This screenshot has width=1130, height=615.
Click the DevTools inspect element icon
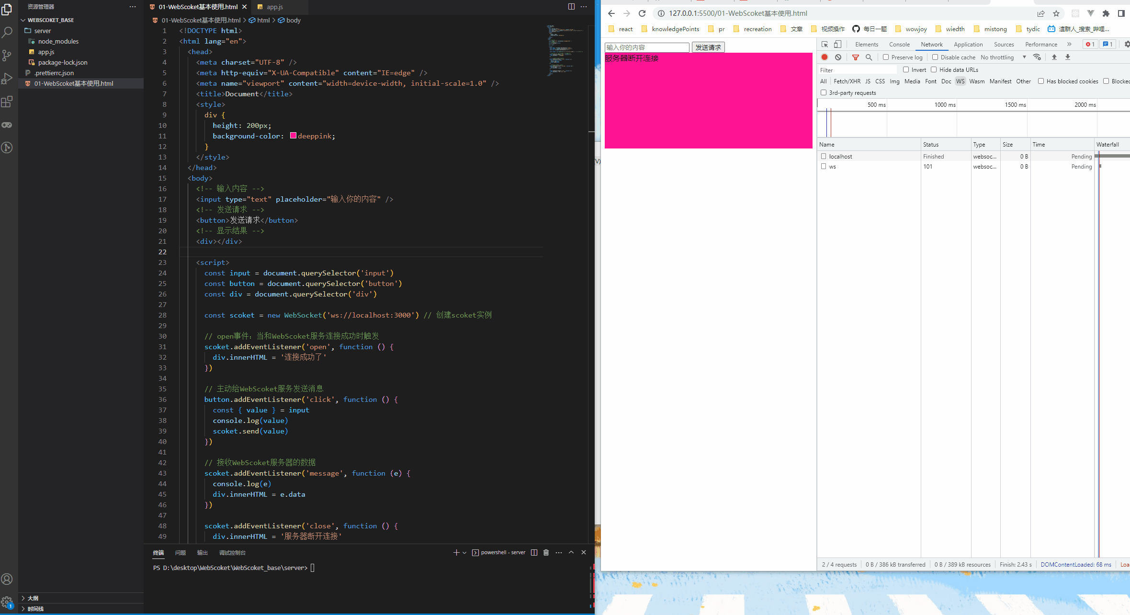click(825, 44)
